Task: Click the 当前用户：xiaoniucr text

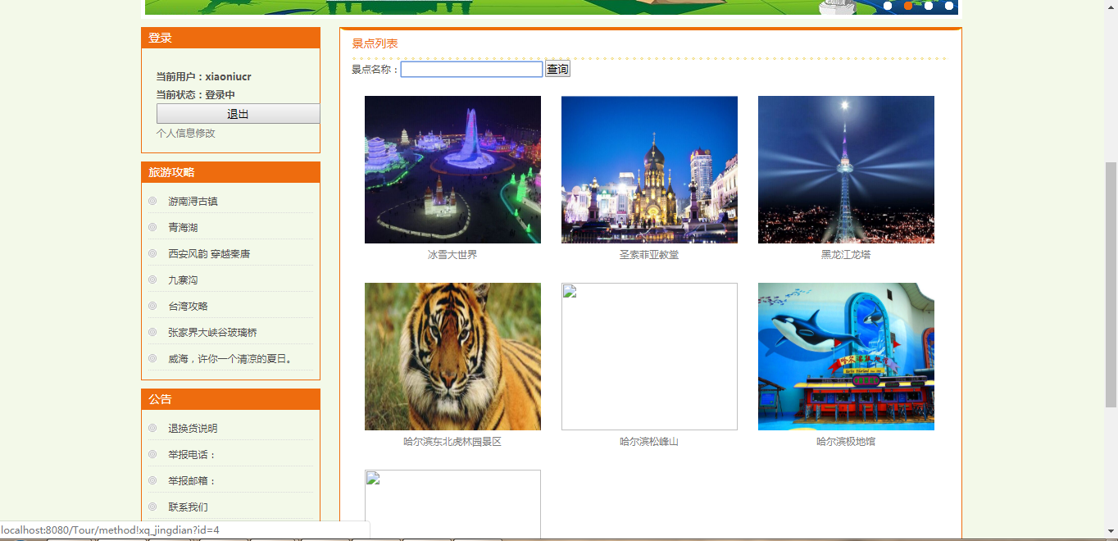Action: pos(204,76)
